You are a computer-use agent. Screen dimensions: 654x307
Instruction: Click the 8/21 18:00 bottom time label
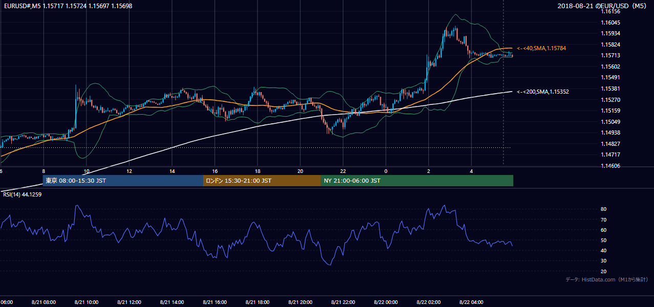(257, 302)
